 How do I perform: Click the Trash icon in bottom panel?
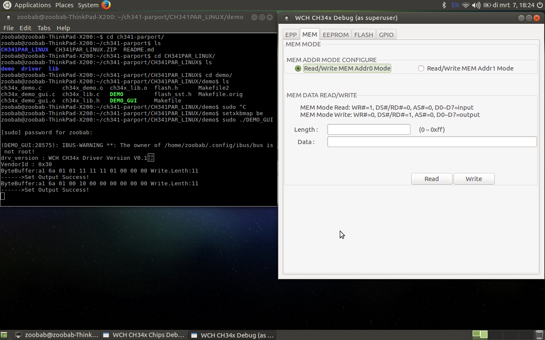[x=539, y=335]
